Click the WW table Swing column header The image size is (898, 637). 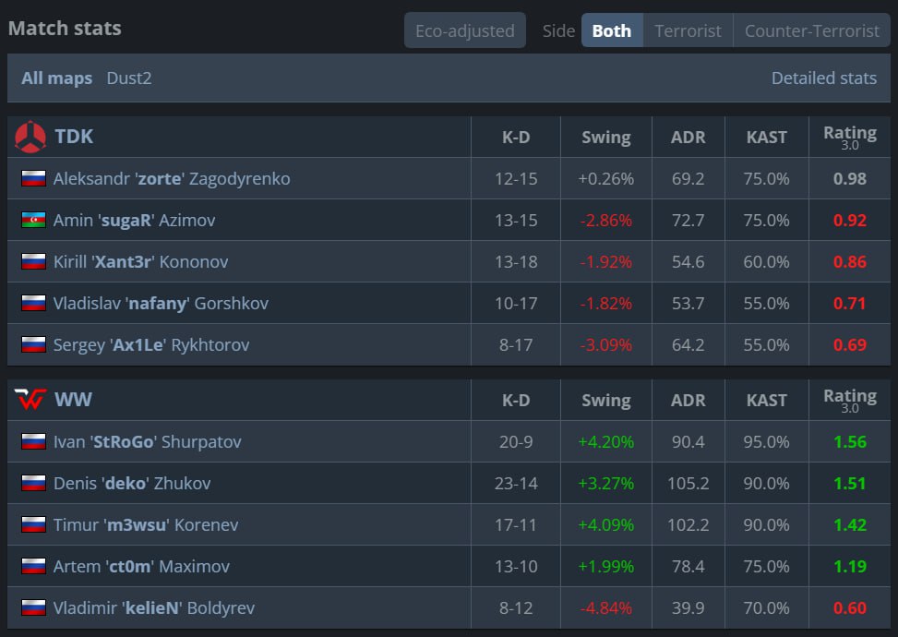pos(605,401)
